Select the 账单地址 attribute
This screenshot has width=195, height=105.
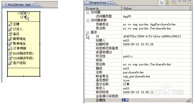click(19, 43)
